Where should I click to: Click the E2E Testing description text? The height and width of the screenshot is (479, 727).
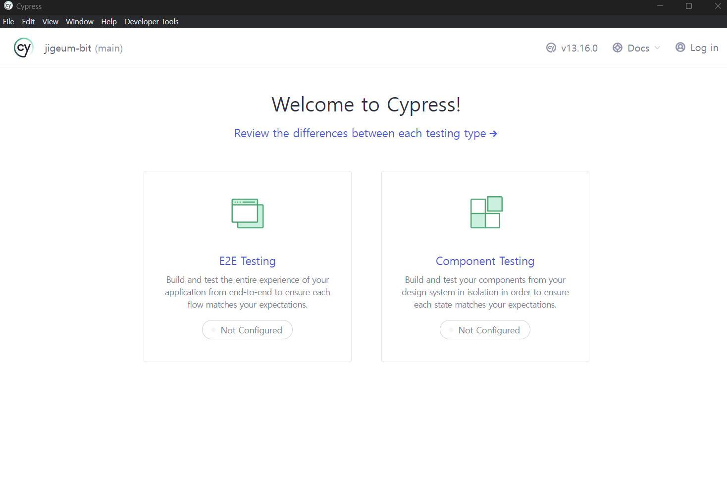(x=248, y=292)
